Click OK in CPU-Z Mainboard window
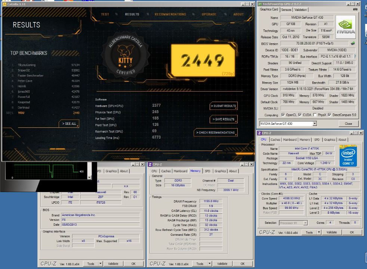The width and height of the screenshot is (367, 269). click(133, 264)
